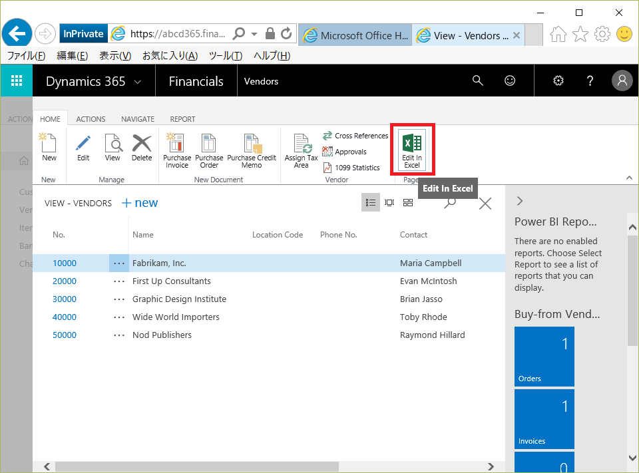Image resolution: width=639 pixels, height=473 pixels.
Task: Open Approvals in Vendor group
Action: pos(344,152)
